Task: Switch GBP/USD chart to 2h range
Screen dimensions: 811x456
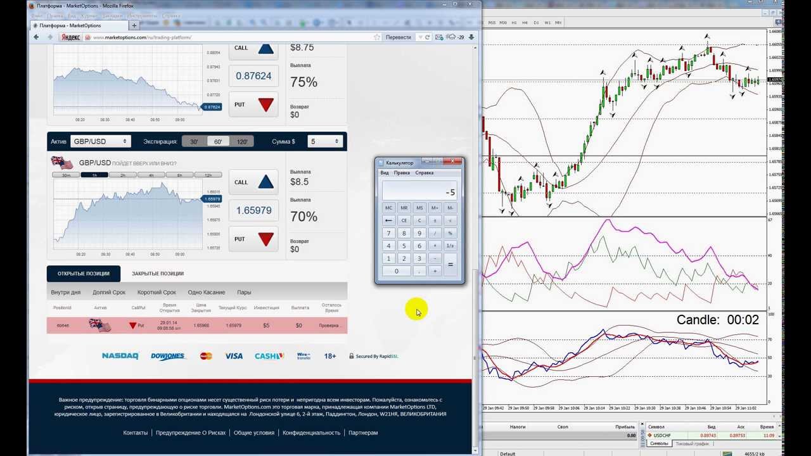Action: tap(123, 175)
